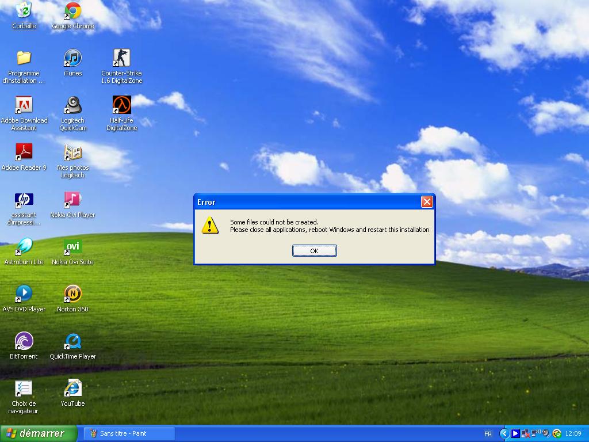Open the démarrer start menu

point(39,433)
